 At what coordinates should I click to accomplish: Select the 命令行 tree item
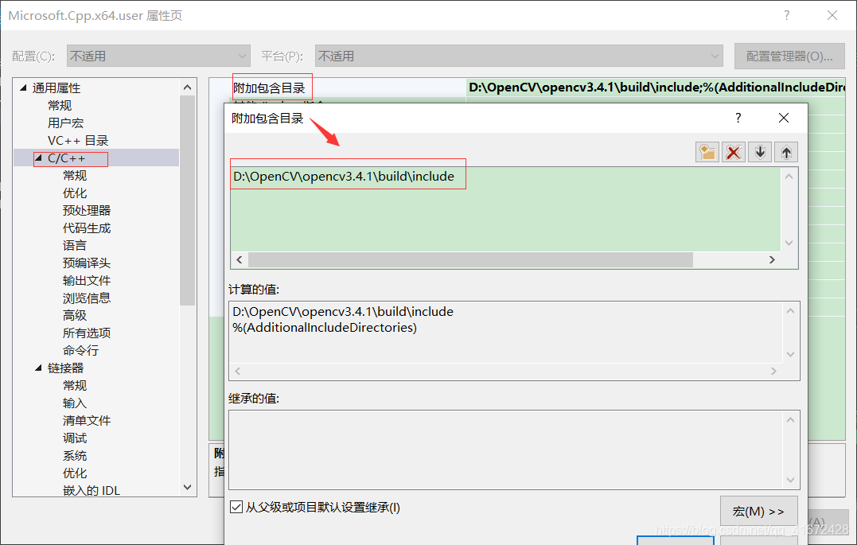tap(80, 350)
